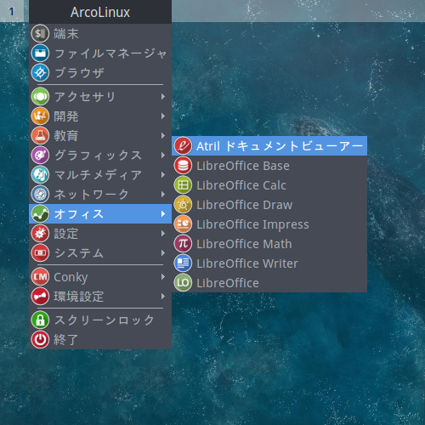Expand the 教育 submenu arrow
The width and height of the screenshot is (425, 425).
pos(163,136)
